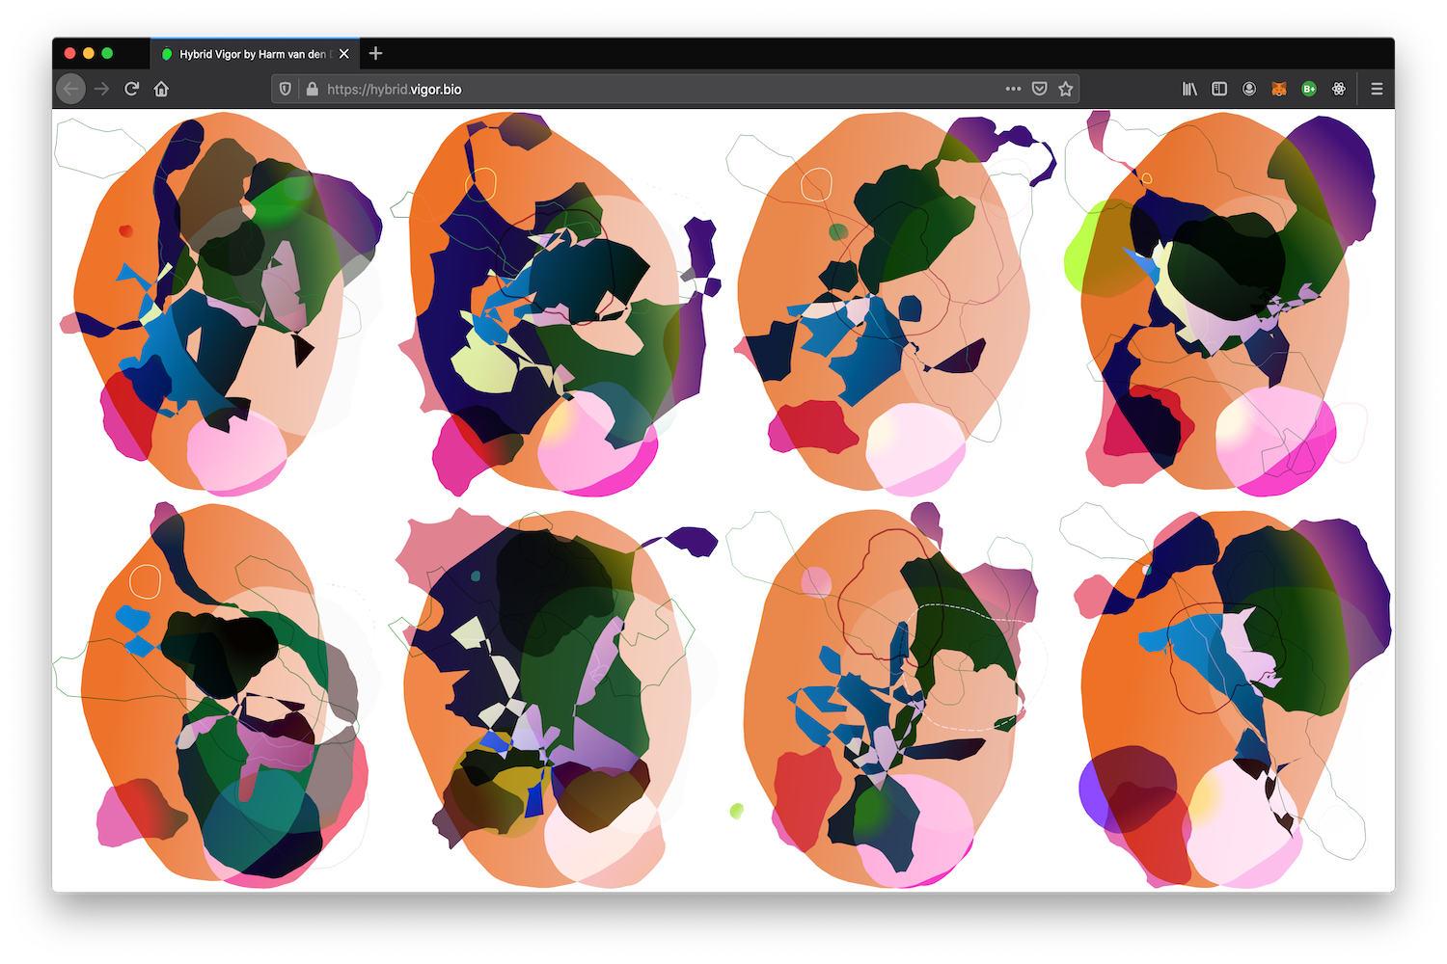Open tracking protection shield info
1447x964 pixels.
tap(286, 89)
